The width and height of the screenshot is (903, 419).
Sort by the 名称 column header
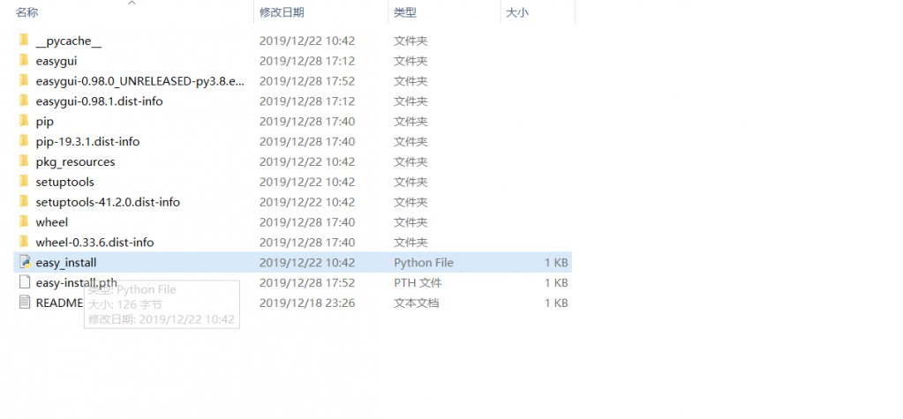click(x=27, y=12)
